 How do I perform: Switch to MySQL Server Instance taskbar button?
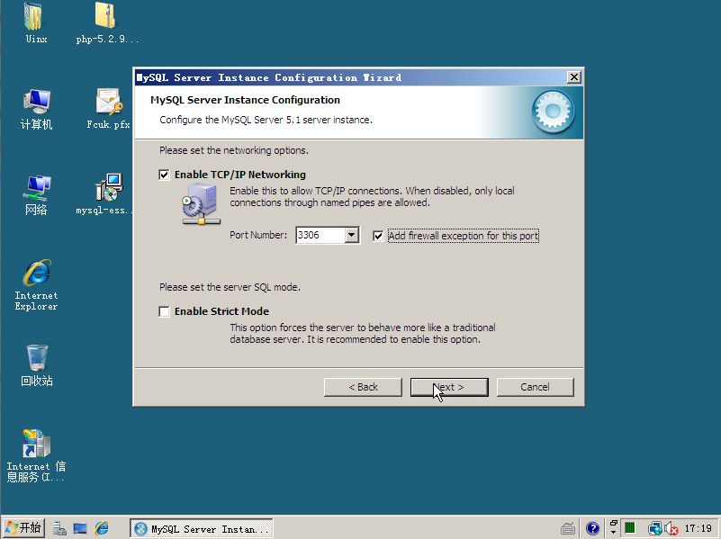(202, 528)
